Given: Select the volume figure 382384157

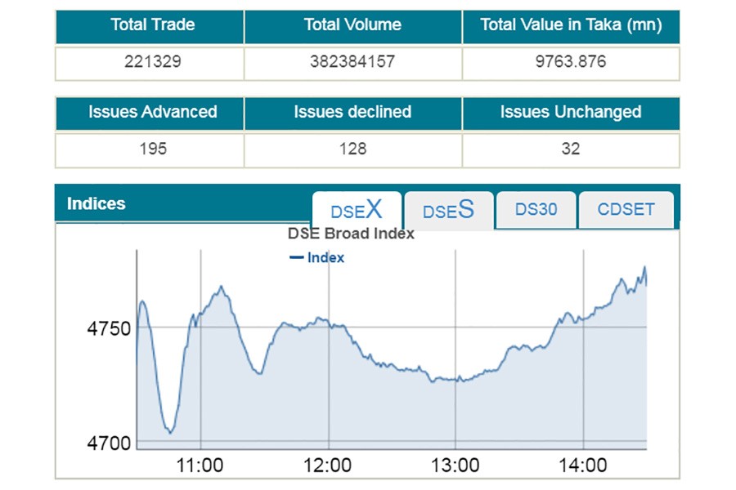Looking at the screenshot, I should tap(352, 62).
